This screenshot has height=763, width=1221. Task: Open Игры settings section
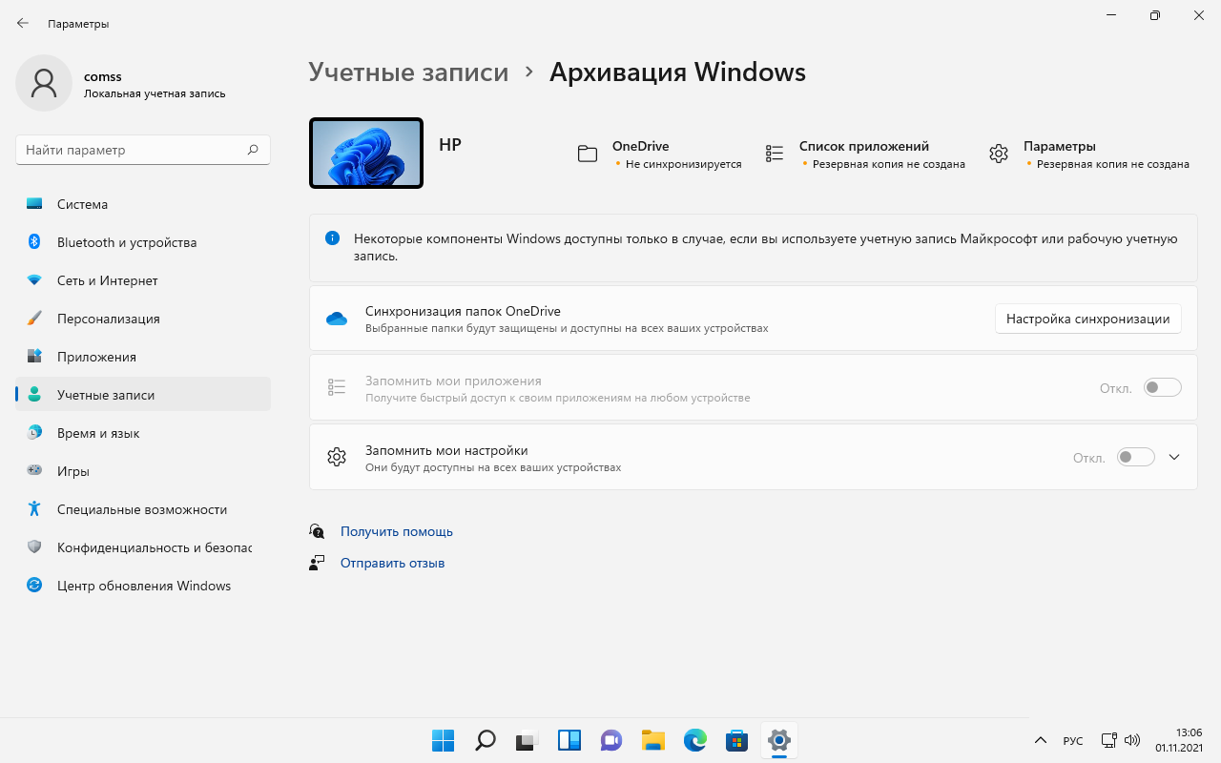point(83,470)
